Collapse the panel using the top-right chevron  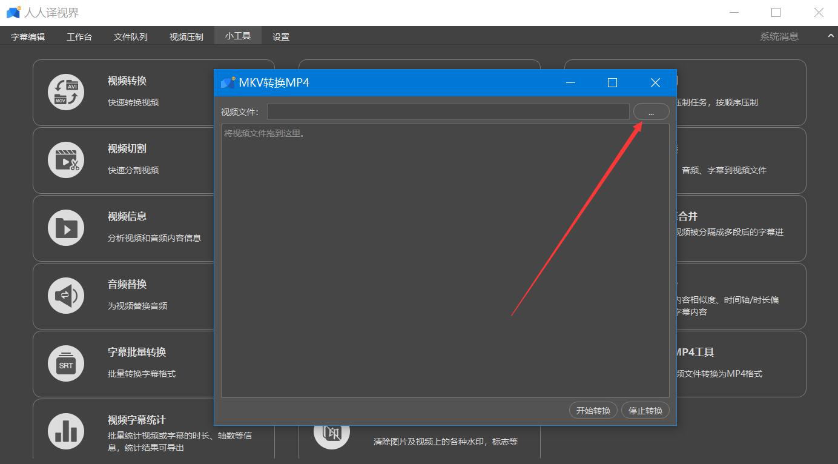tap(830, 36)
